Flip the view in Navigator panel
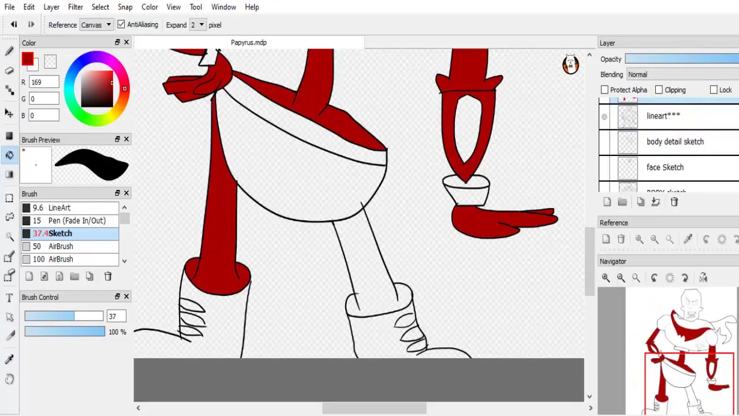 click(x=703, y=278)
